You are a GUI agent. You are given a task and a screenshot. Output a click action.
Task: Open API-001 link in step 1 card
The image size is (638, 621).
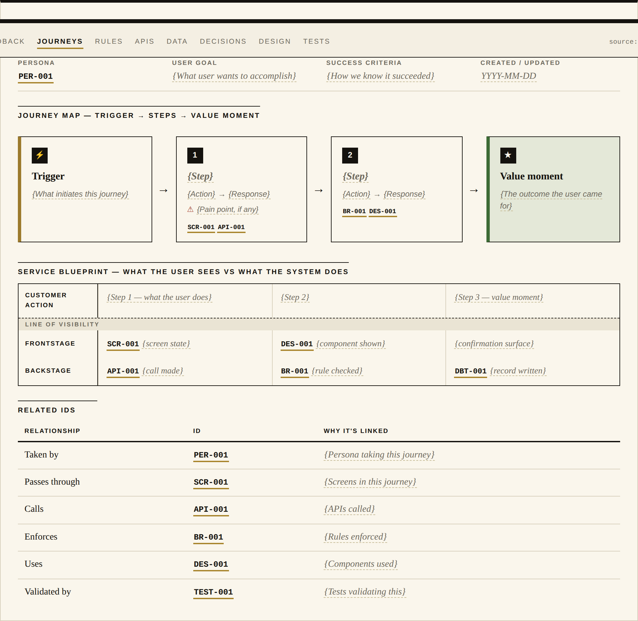[231, 227]
